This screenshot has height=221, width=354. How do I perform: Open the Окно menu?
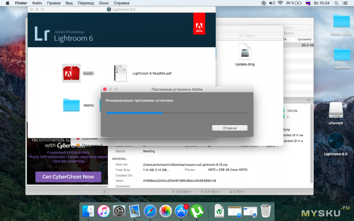tap(104, 3)
